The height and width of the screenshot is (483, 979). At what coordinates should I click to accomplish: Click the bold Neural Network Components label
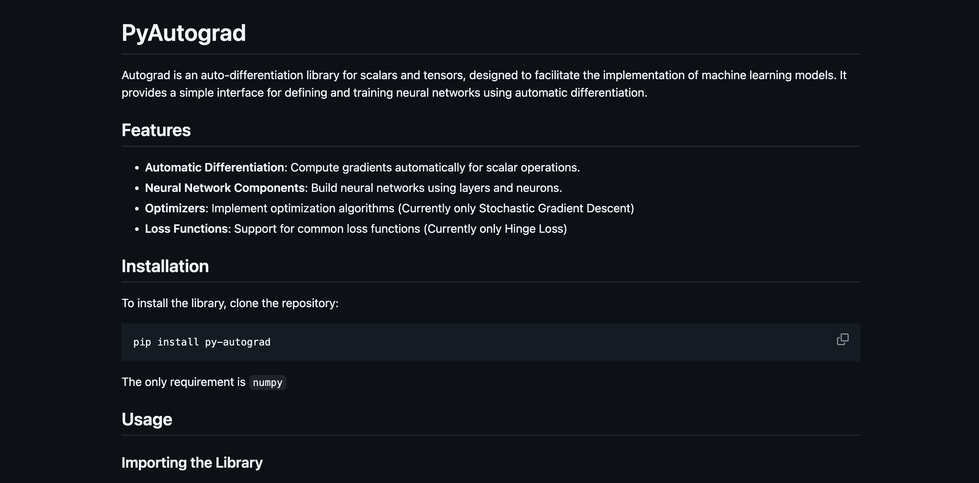tap(224, 188)
